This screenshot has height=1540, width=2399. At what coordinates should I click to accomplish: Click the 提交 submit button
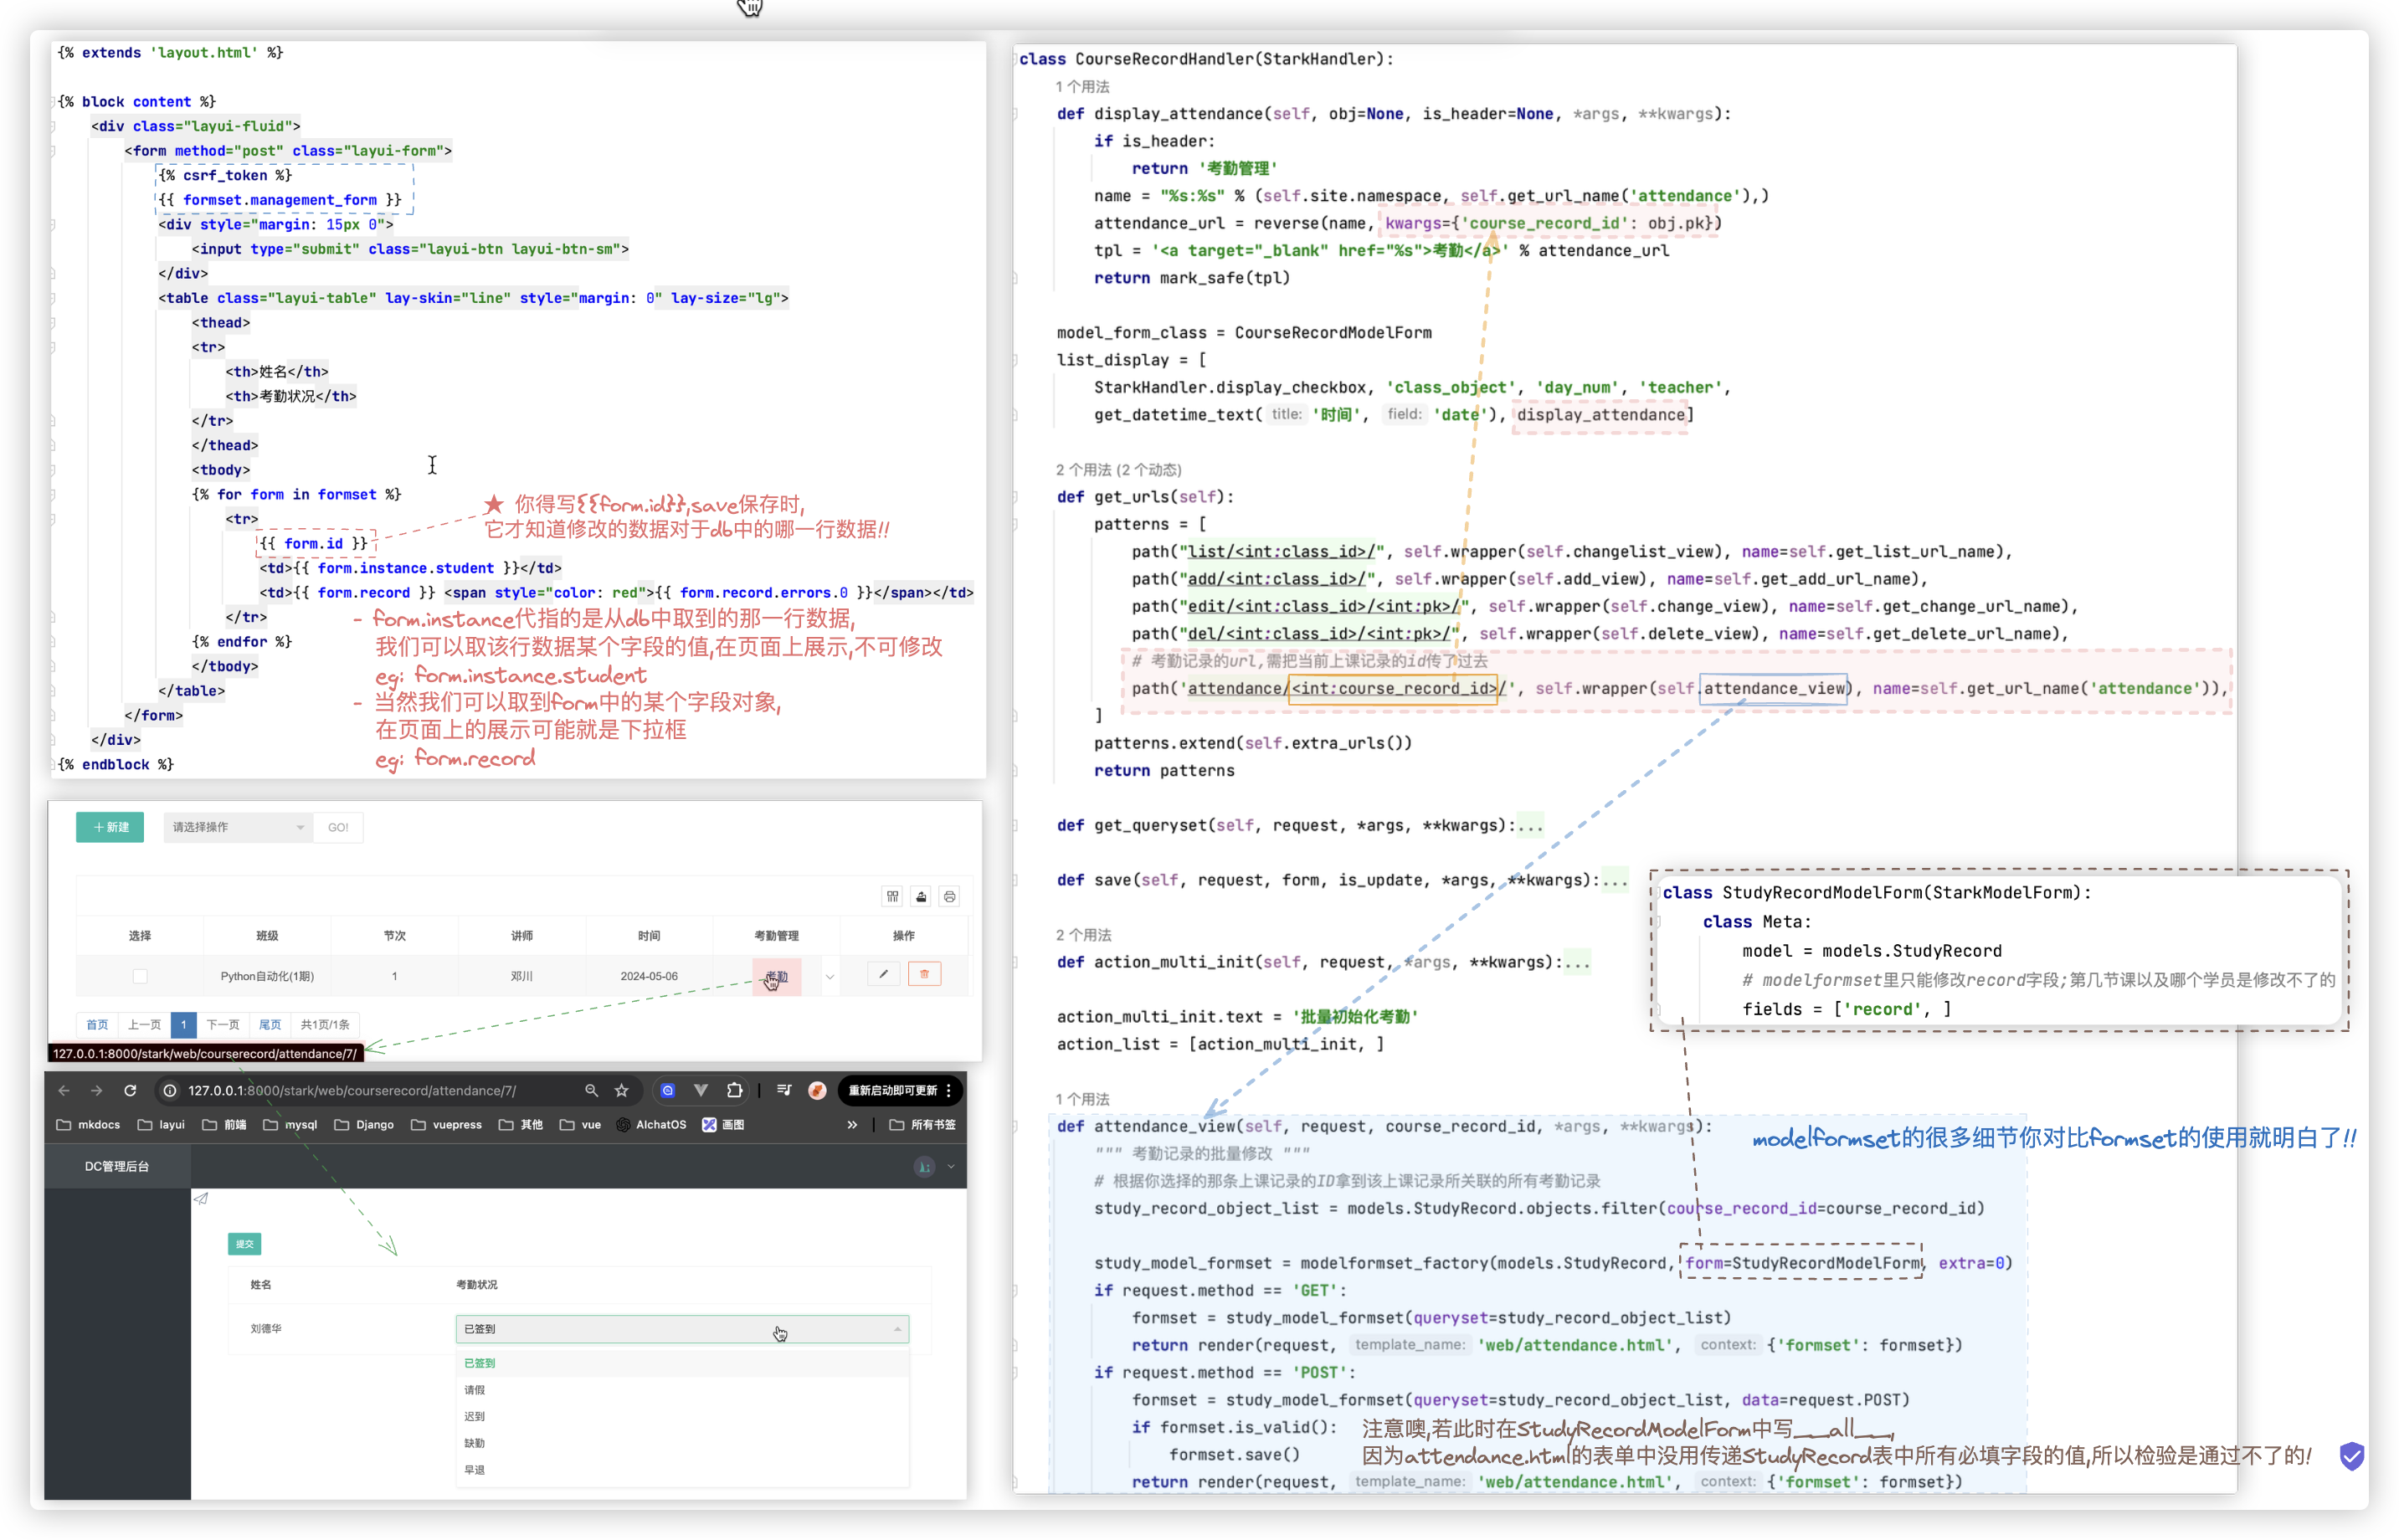click(245, 1244)
